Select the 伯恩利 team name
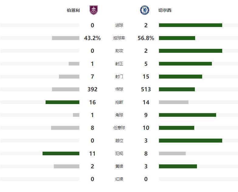This screenshot has width=238, height=192. [73, 10]
